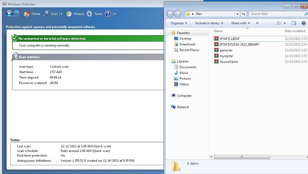Go back in Windows Defender

pos(9,13)
